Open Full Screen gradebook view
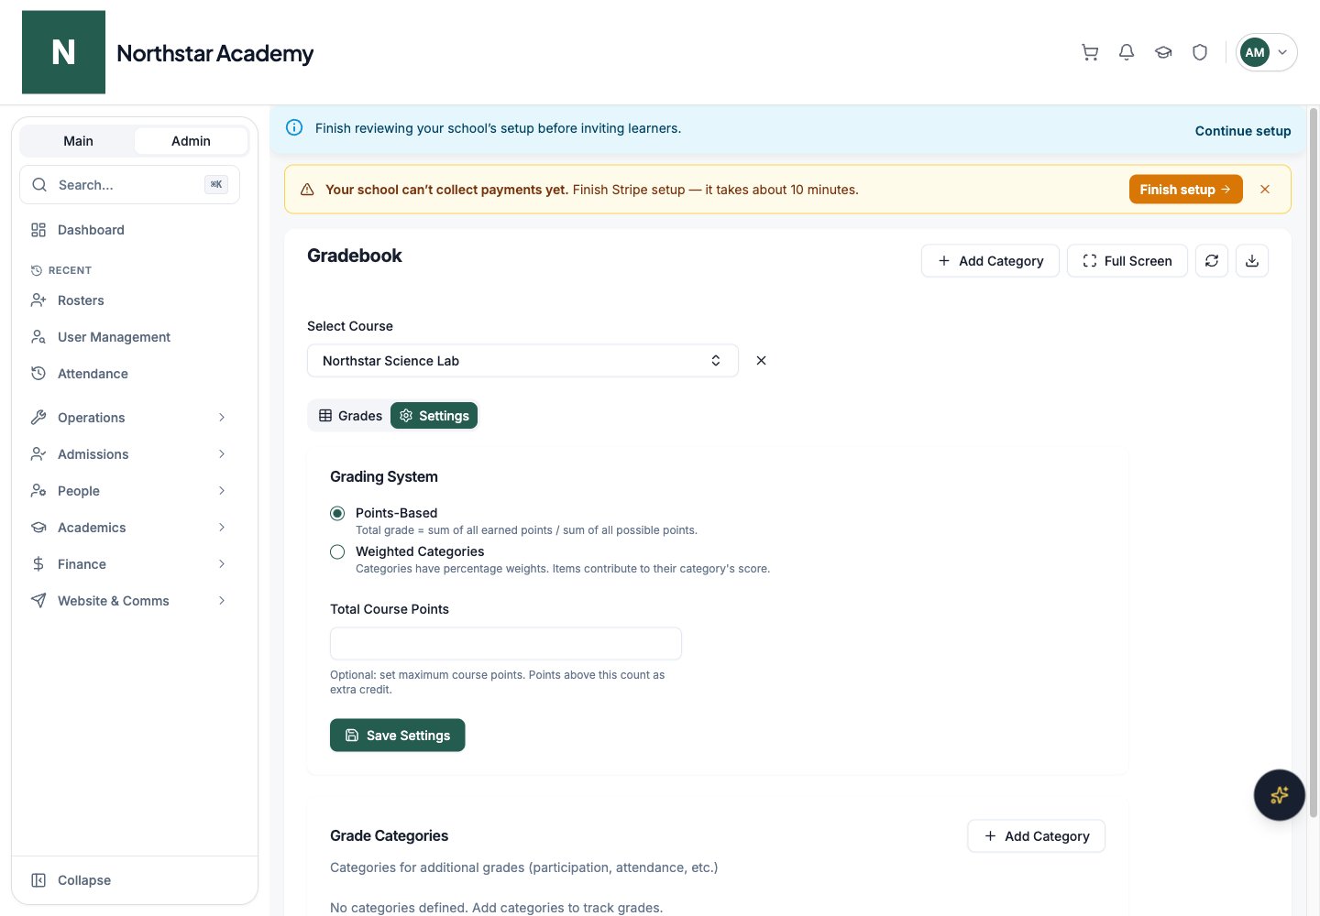The width and height of the screenshot is (1320, 916). pyautogui.click(x=1127, y=261)
